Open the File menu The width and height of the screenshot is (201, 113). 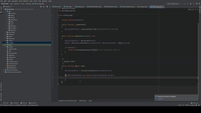2,1
